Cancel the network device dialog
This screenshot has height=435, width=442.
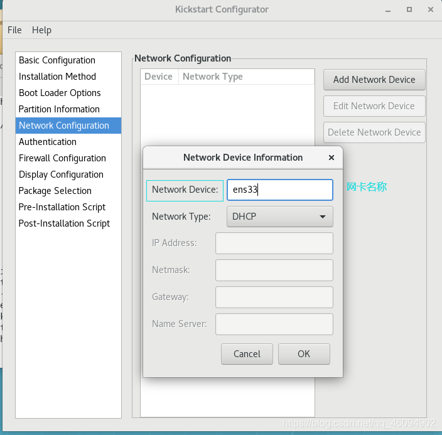coord(247,354)
